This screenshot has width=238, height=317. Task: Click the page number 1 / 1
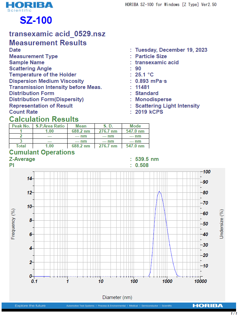click(x=234, y=313)
